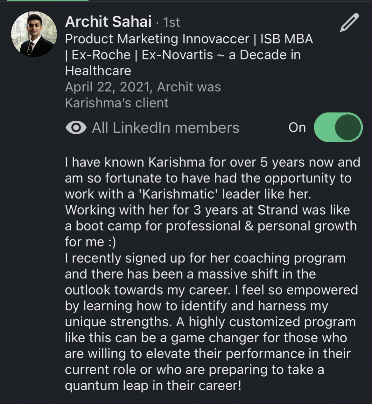372x404 pixels.
Task: Click the closing line "quantum leap in their career!"
Action: point(153,386)
